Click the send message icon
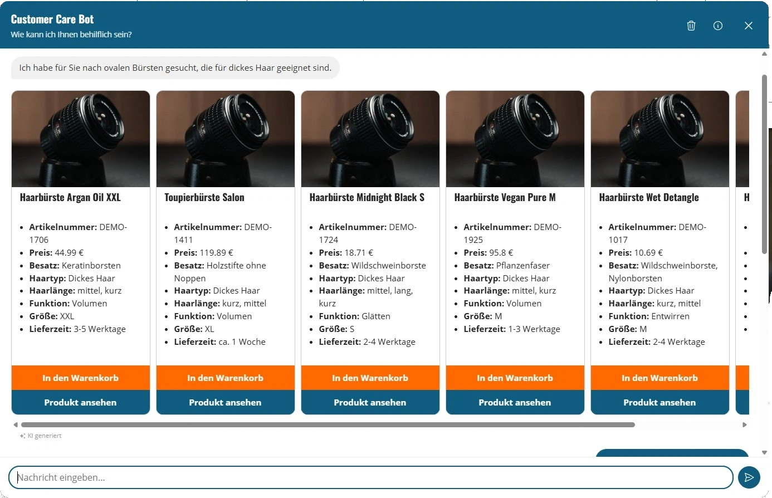Viewport: 772px width, 498px height. tap(749, 477)
